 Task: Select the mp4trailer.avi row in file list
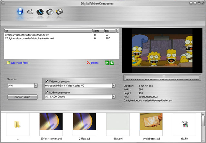pyautogui.click(x=61, y=38)
